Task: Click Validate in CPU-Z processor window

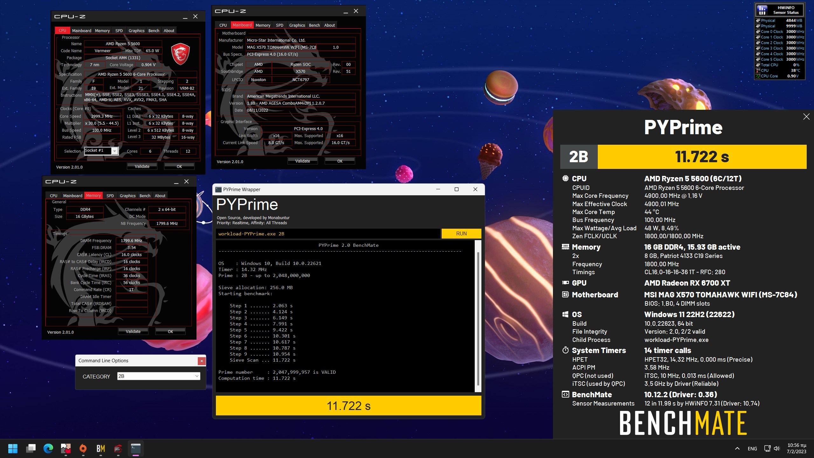Action: pos(142,166)
